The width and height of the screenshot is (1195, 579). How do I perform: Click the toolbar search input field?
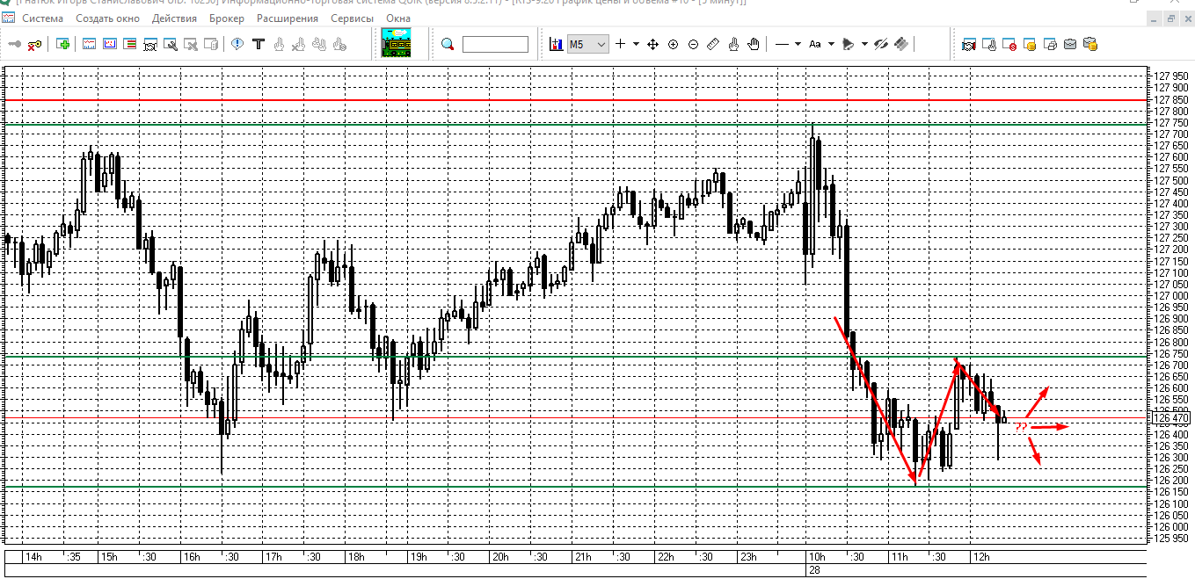[495, 44]
